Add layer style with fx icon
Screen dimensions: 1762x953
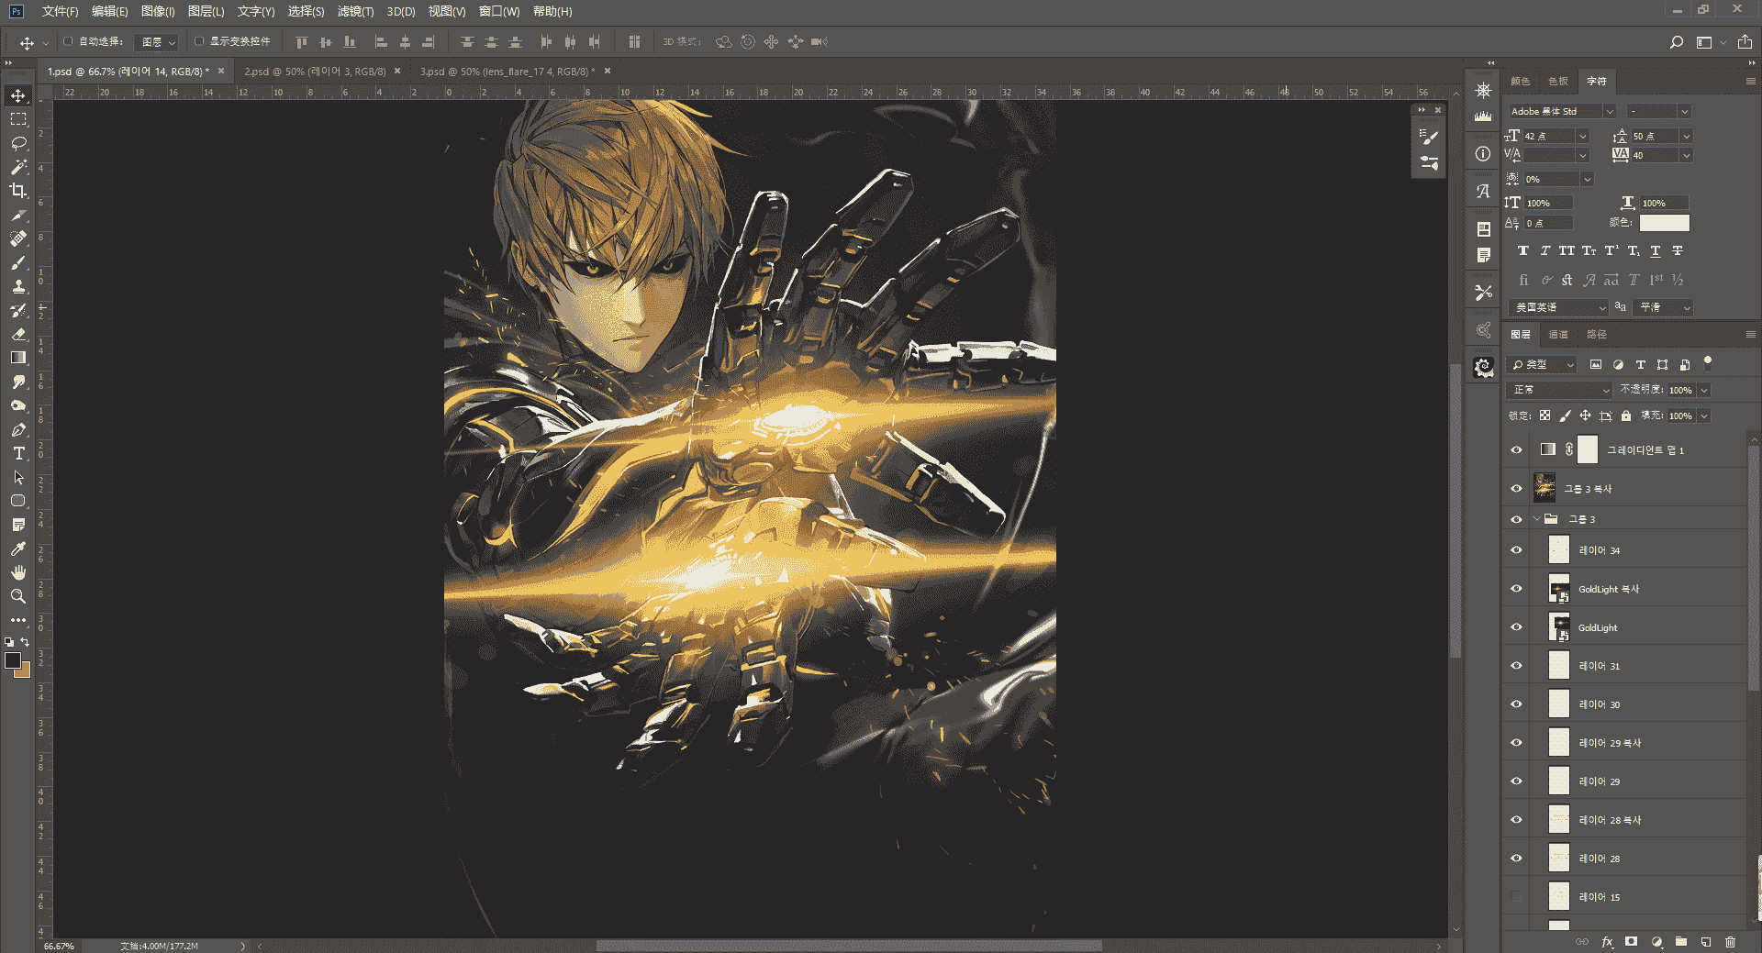1607,941
